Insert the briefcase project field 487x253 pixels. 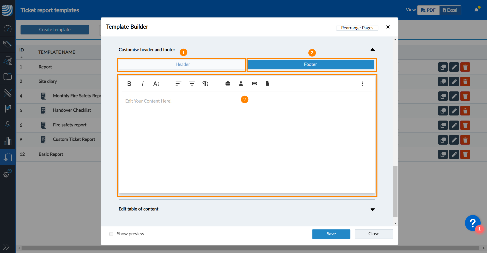(x=228, y=84)
